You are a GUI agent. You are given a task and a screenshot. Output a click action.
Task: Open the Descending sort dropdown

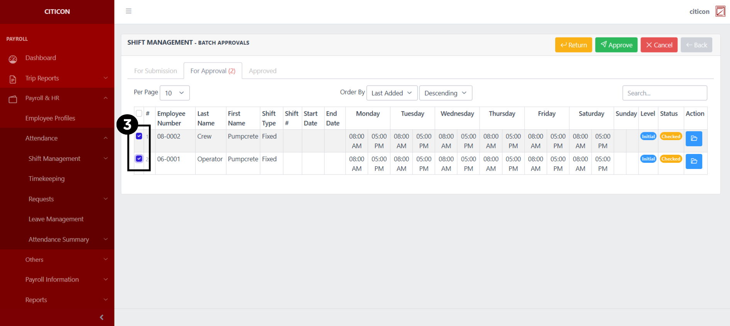(x=445, y=93)
